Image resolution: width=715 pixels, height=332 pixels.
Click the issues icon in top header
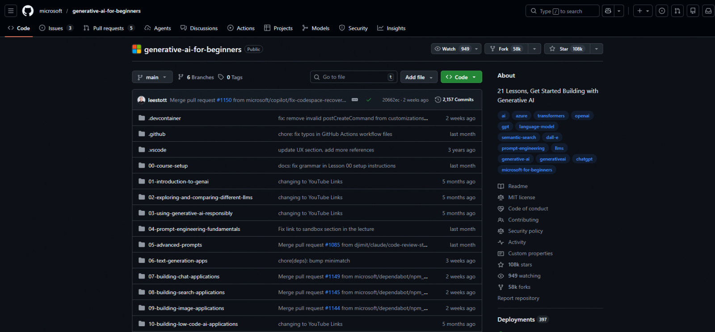pyautogui.click(x=662, y=11)
